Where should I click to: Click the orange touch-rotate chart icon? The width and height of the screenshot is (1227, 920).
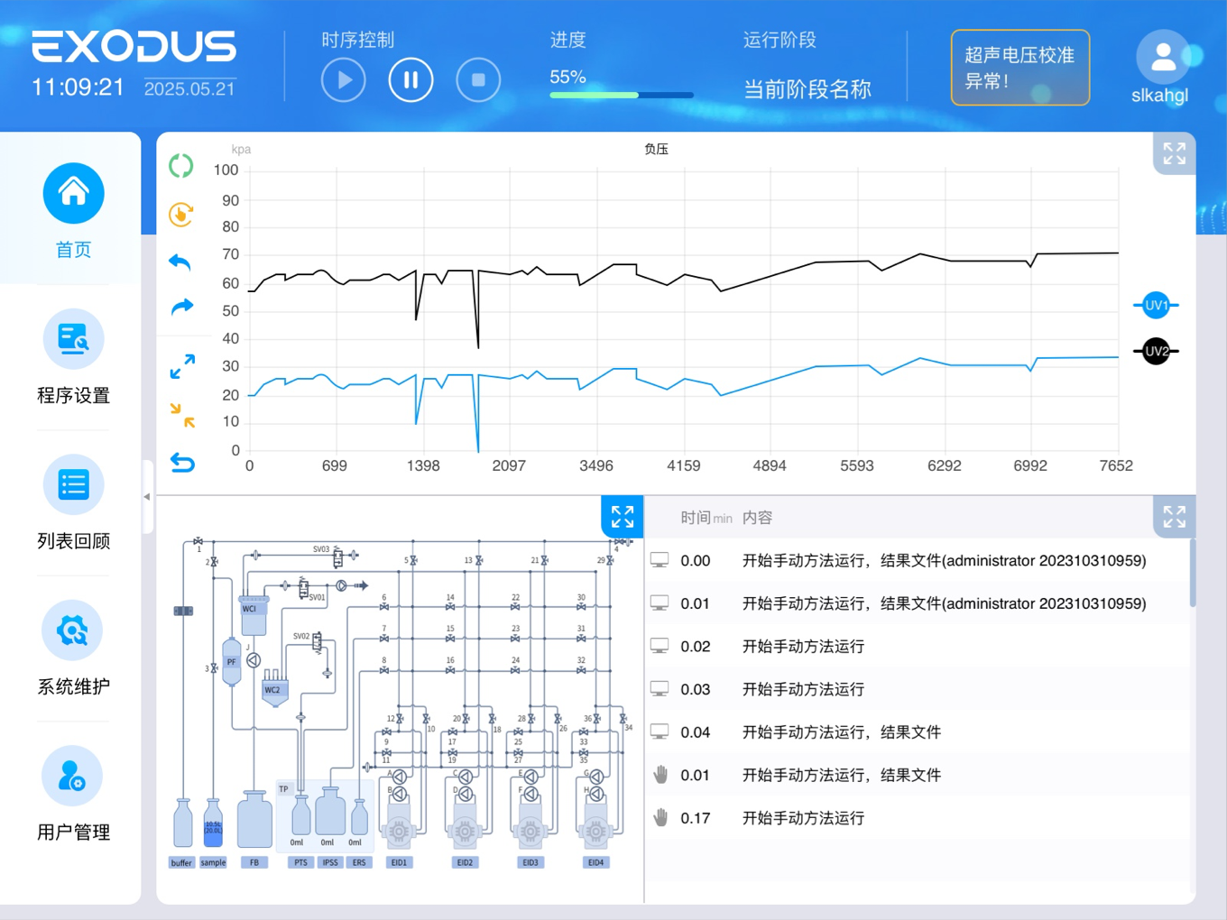181,215
